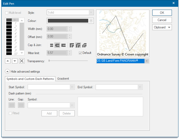Increase Miter limit with stepper up arrow
This screenshot has height=140, width=180.
pos(69,52)
